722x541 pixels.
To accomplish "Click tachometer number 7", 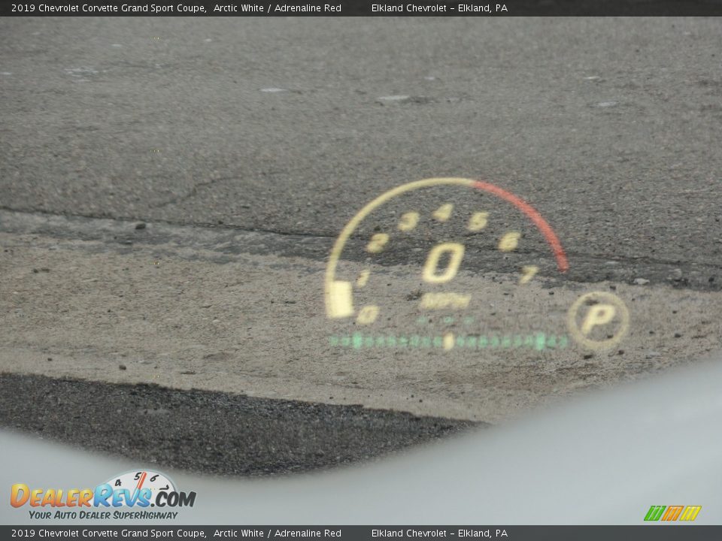I will pyautogui.click(x=529, y=274).
